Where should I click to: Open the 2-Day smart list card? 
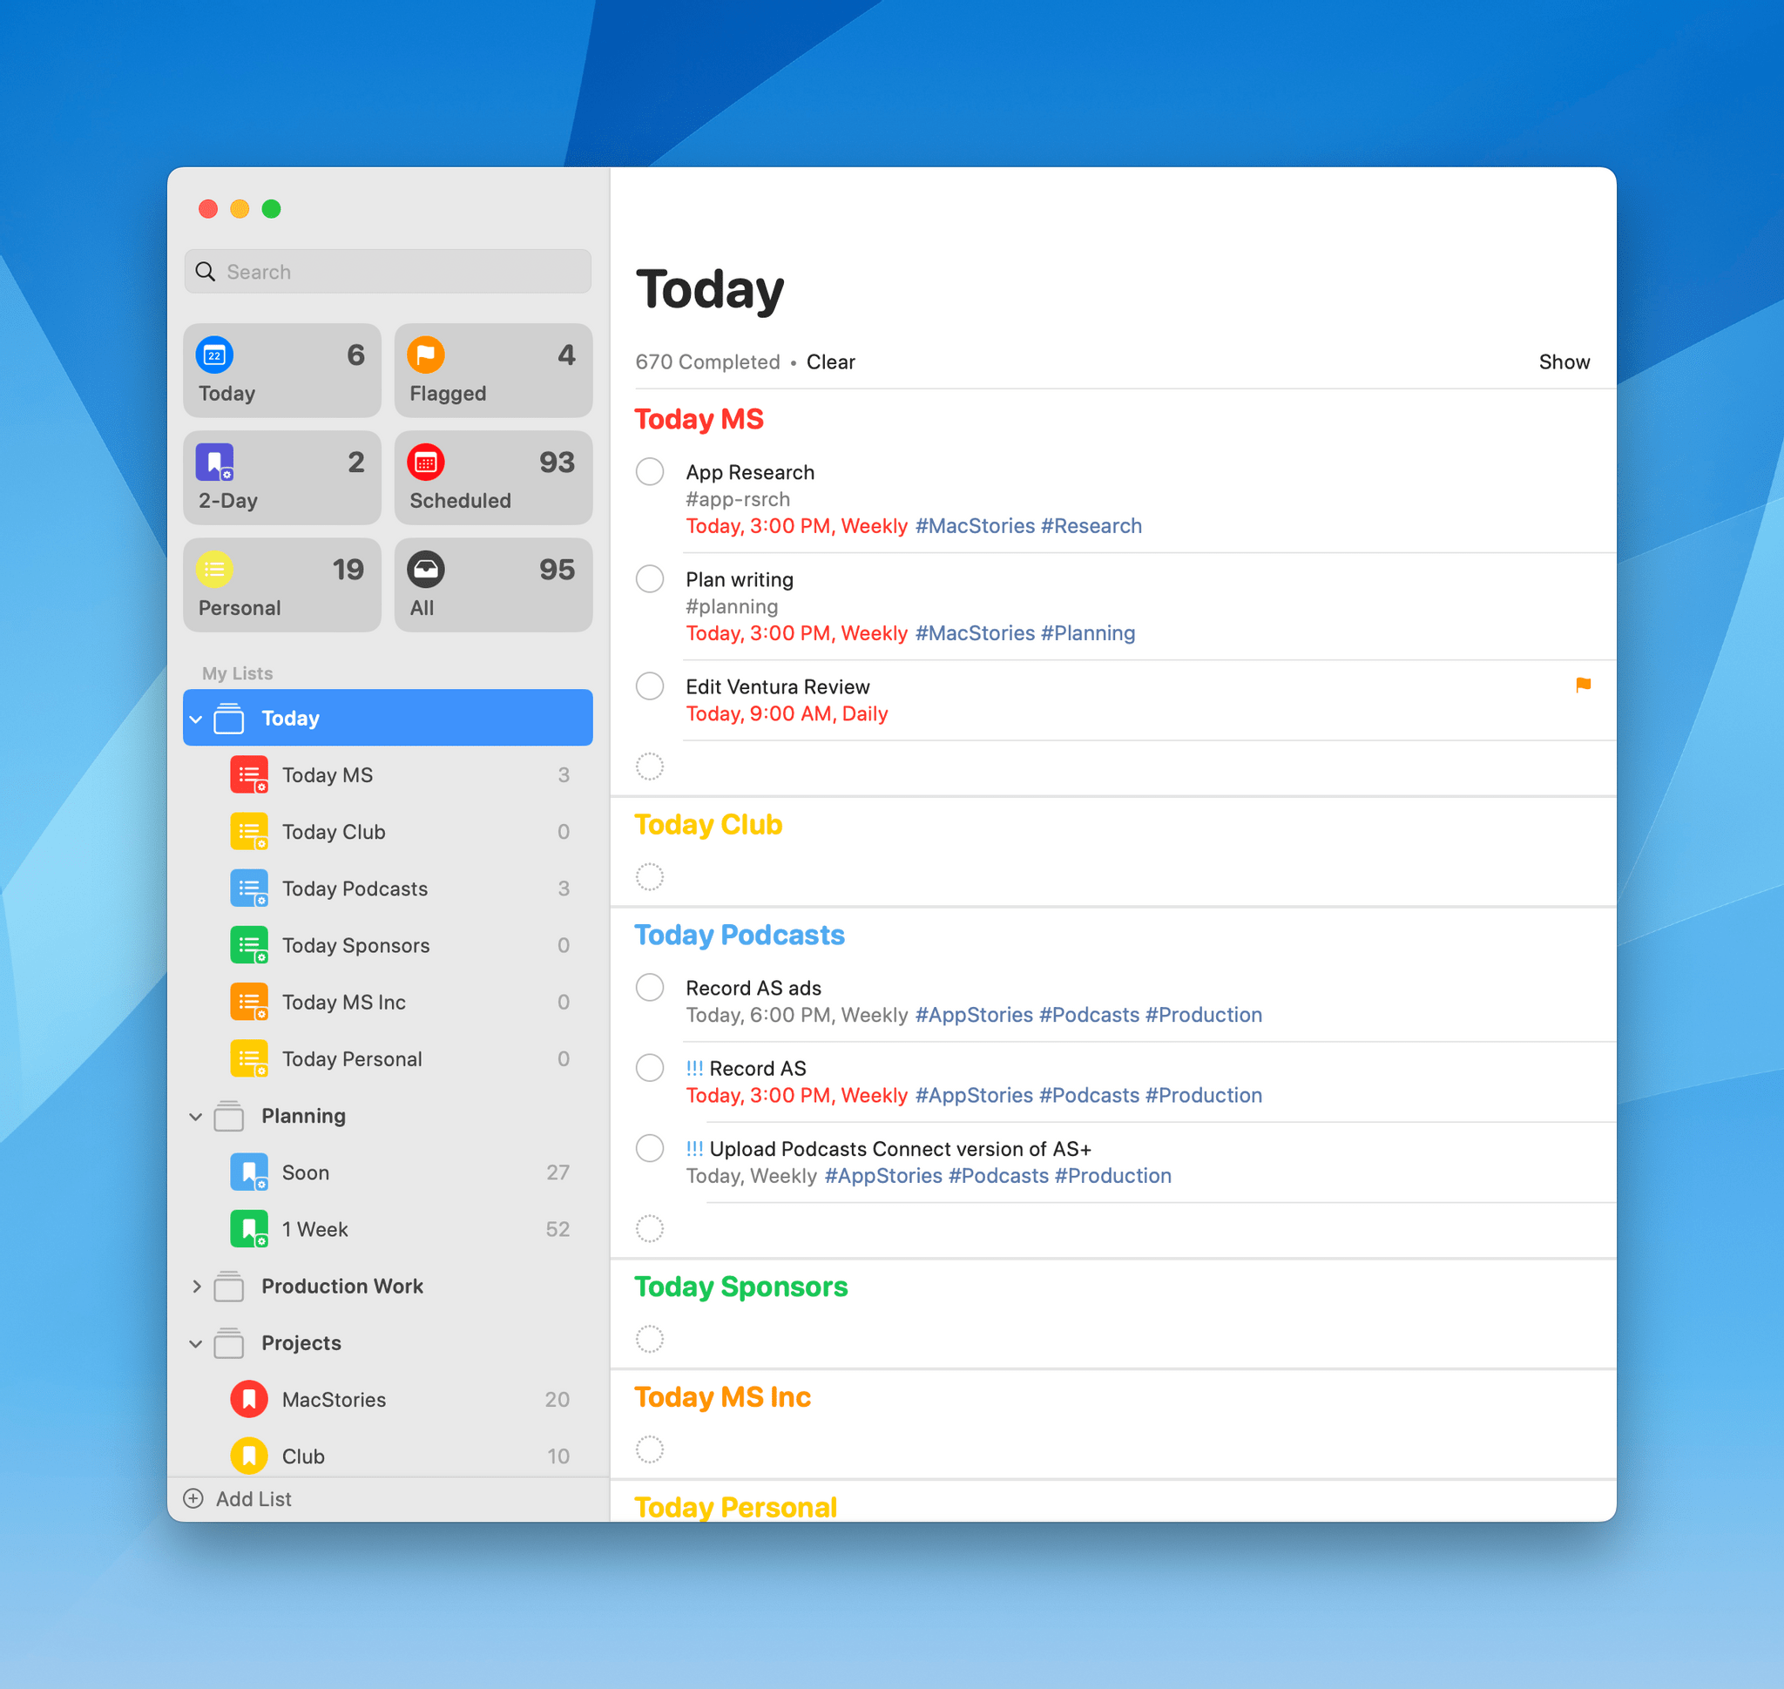282,478
